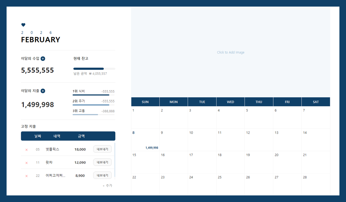Click the 3위 교통 expense bar
The image size is (346, 202).
click(x=93, y=115)
